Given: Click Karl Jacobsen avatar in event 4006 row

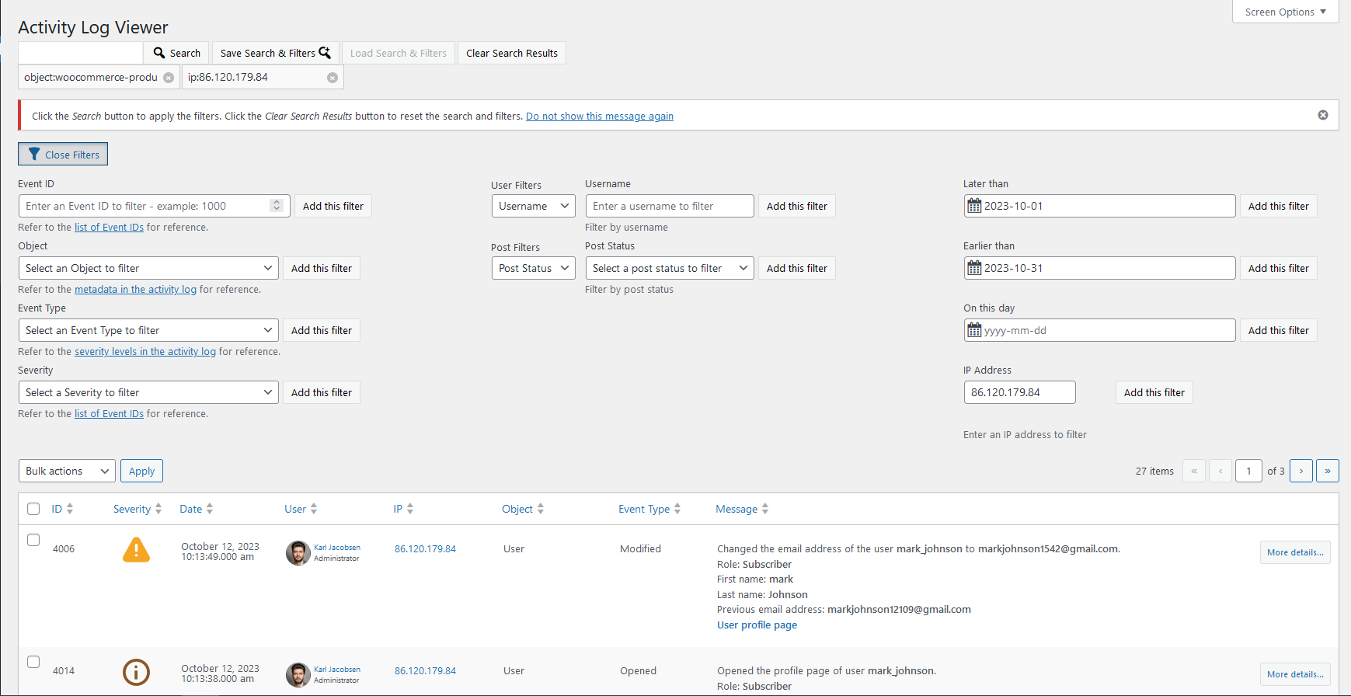Looking at the screenshot, I should coord(298,553).
